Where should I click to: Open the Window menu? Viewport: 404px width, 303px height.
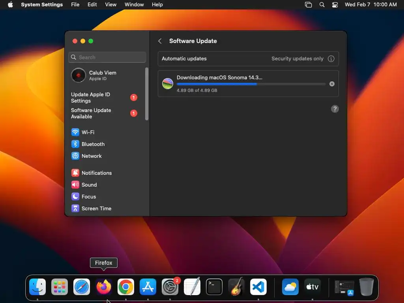(x=134, y=5)
